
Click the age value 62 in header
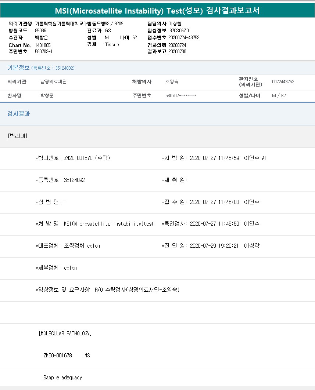pyautogui.click(x=135, y=37)
